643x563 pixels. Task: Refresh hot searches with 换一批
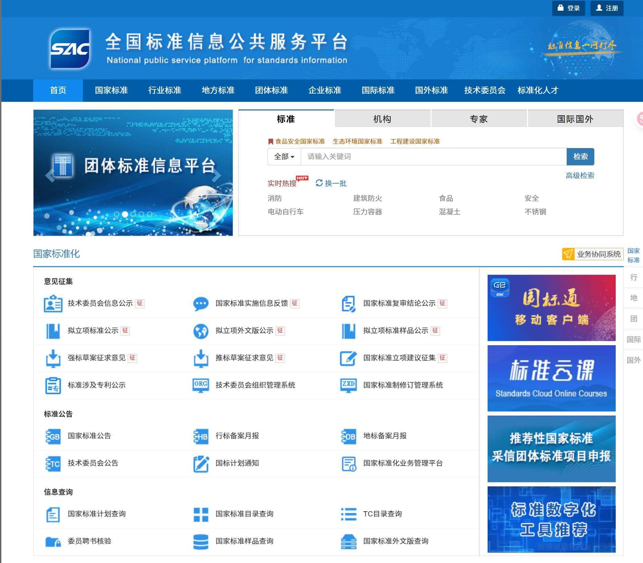[x=331, y=183]
